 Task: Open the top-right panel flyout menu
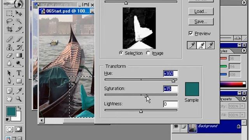[244, 2]
